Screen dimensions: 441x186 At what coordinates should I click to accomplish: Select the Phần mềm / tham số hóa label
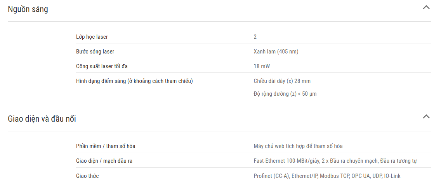106,146
